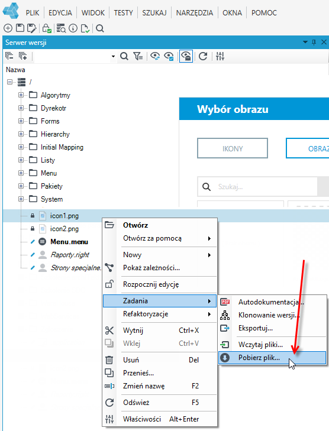
Task: Click the save-with-pencil toolbar icon
Action: 31,28
